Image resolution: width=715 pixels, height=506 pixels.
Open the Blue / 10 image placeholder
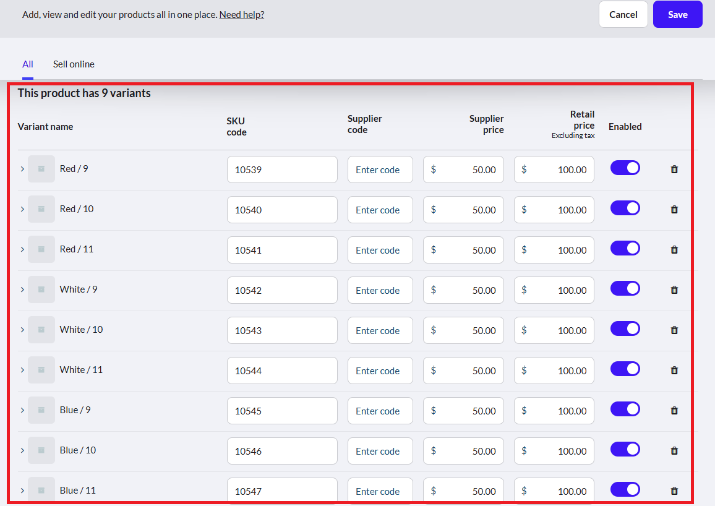[x=41, y=450]
